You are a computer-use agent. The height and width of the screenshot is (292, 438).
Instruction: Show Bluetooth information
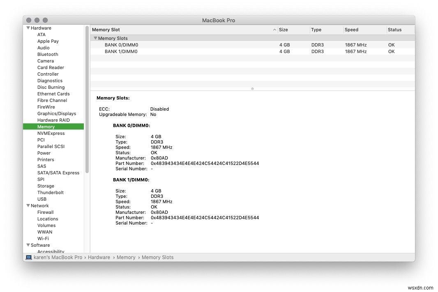pos(48,54)
